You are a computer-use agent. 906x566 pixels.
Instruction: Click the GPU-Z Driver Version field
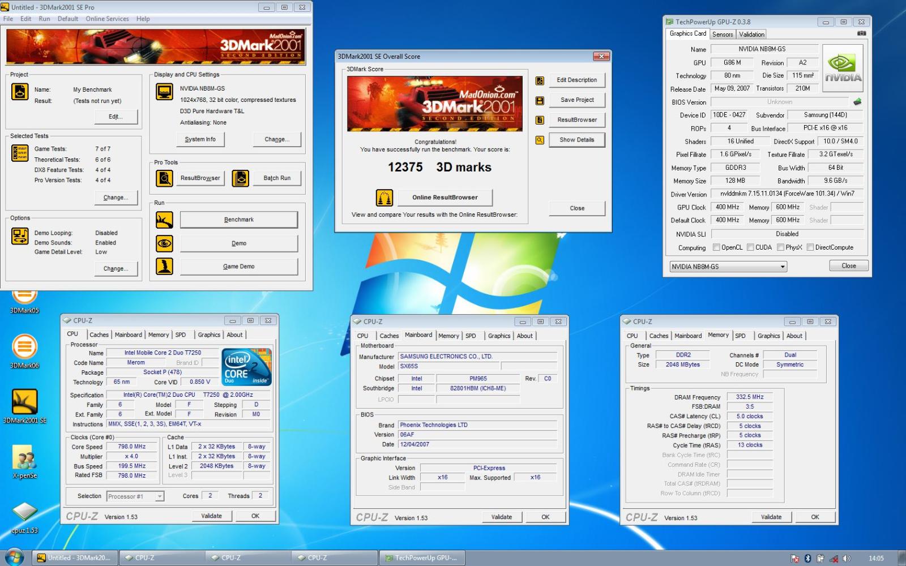pyautogui.click(x=787, y=194)
